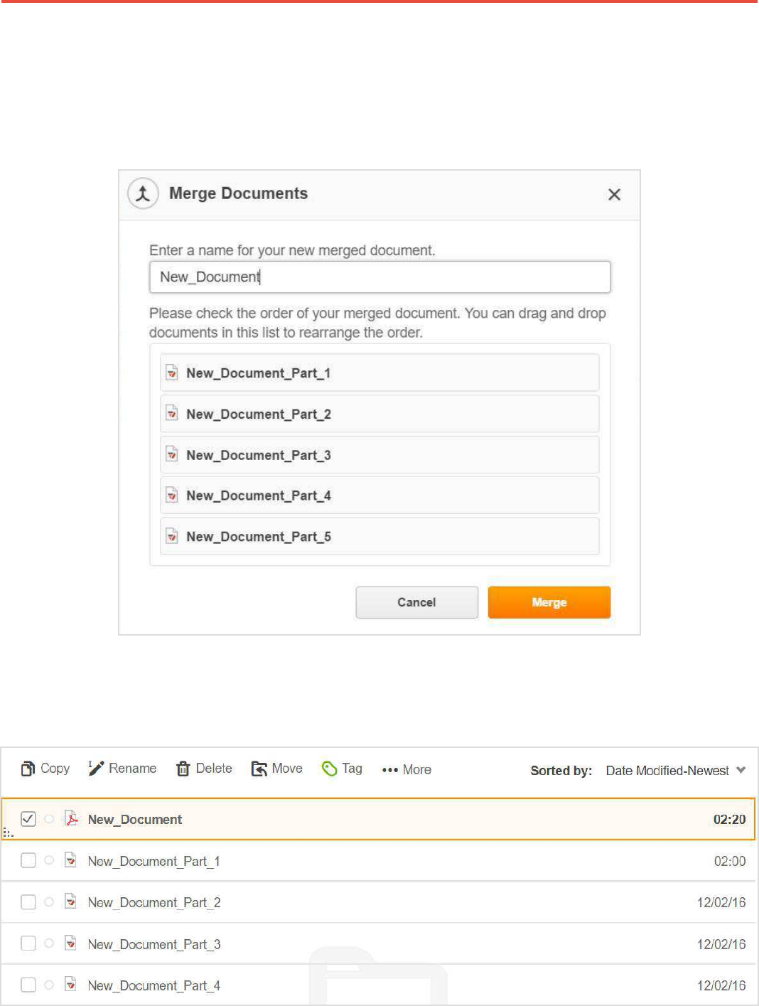Check the New_Document_Part_1 file checkbox
759x1006 pixels.
click(x=28, y=861)
